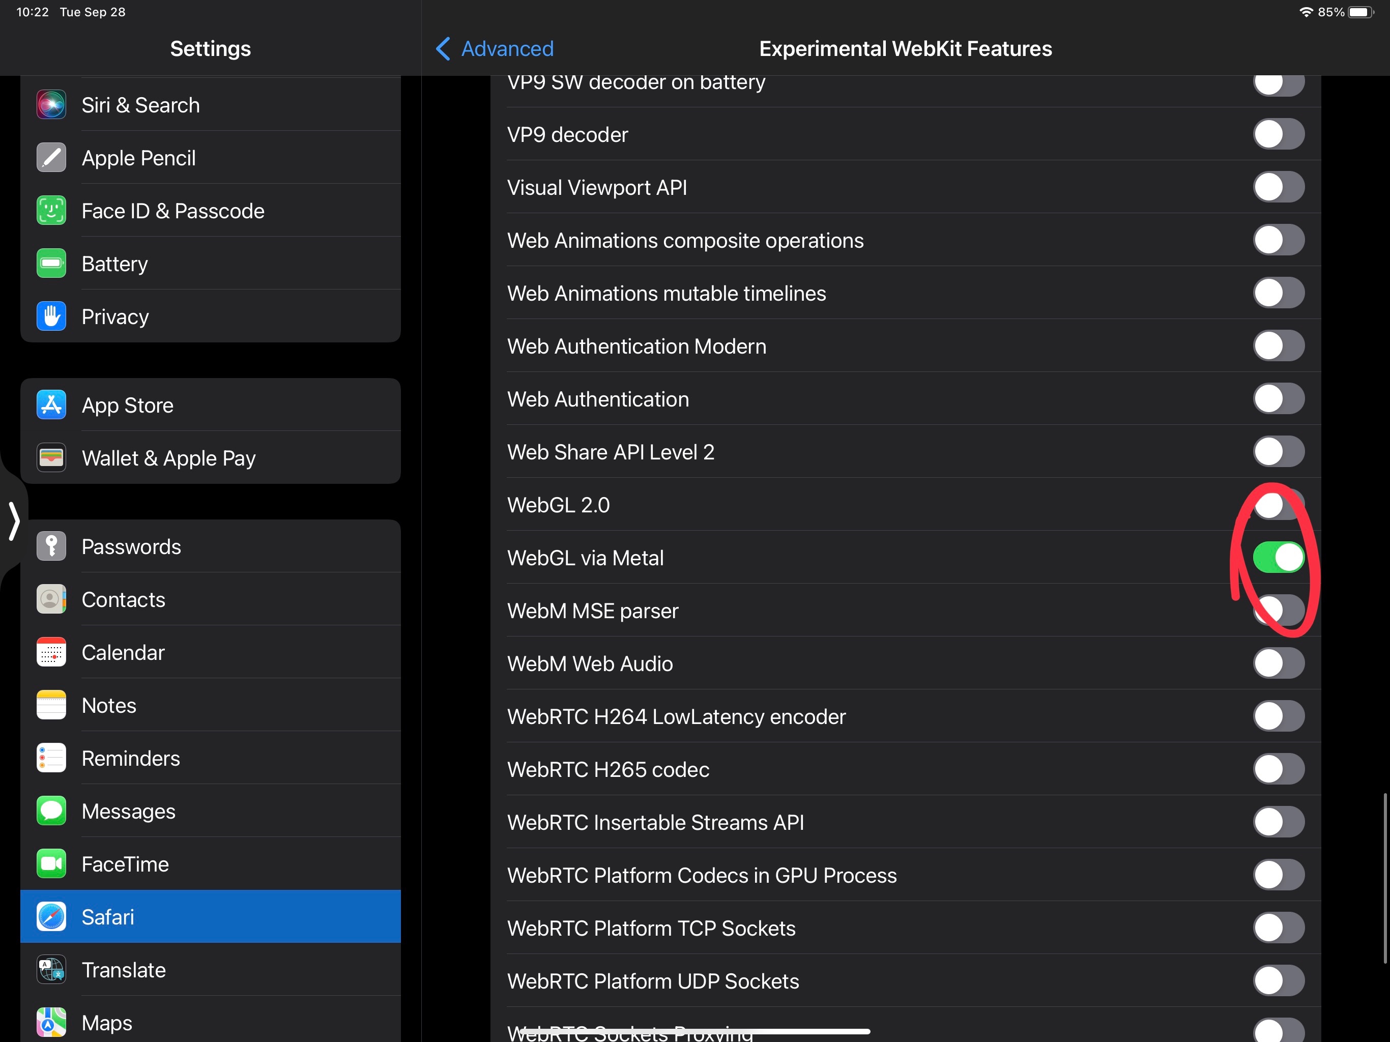Expand the slide-over handle arrow
1390x1042 pixels.
pyautogui.click(x=14, y=520)
